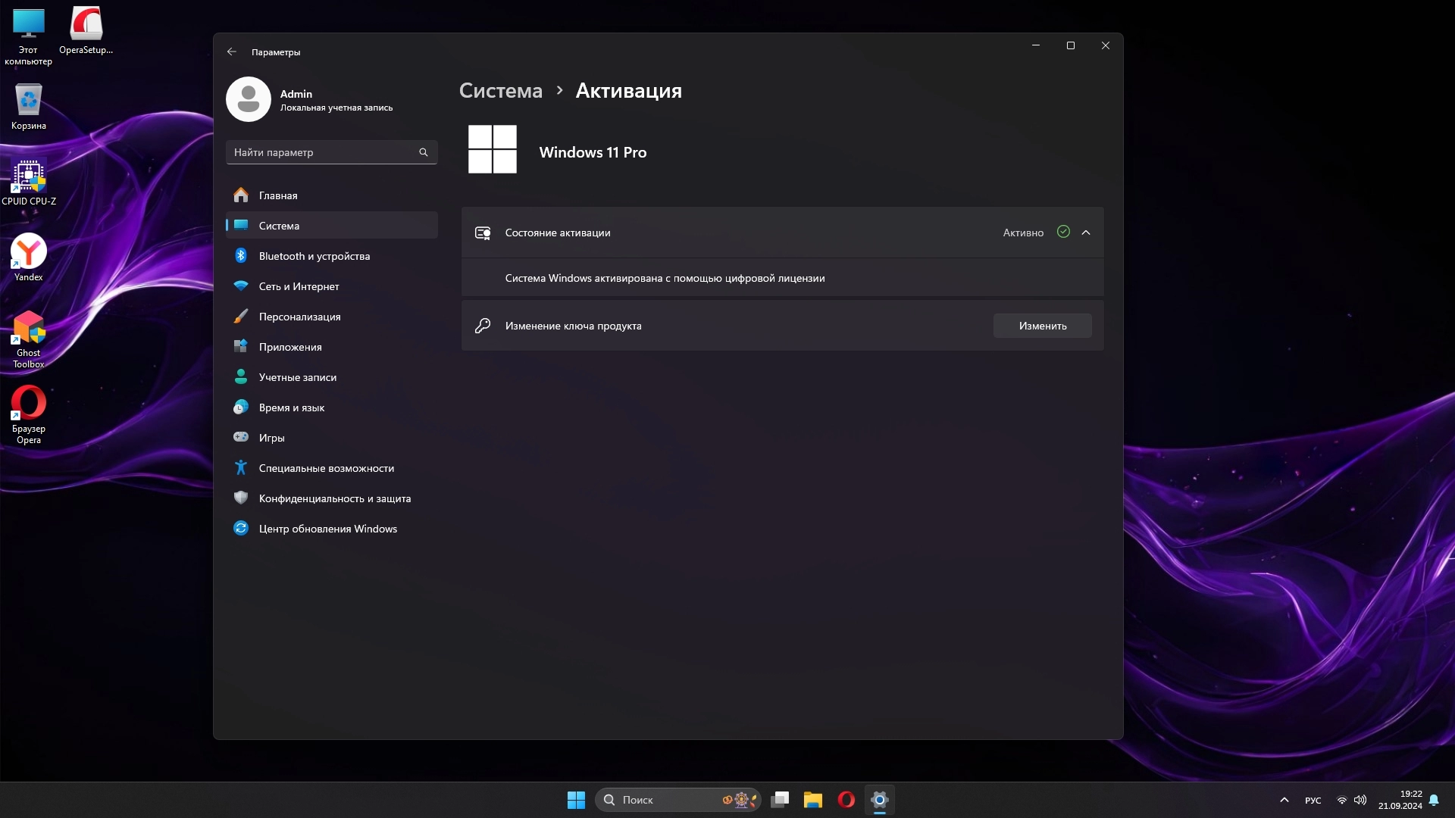Select the Специальные возможности accessibility icon
The height and width of the screenshot is (818, 1455).
(x=241, y=468)
